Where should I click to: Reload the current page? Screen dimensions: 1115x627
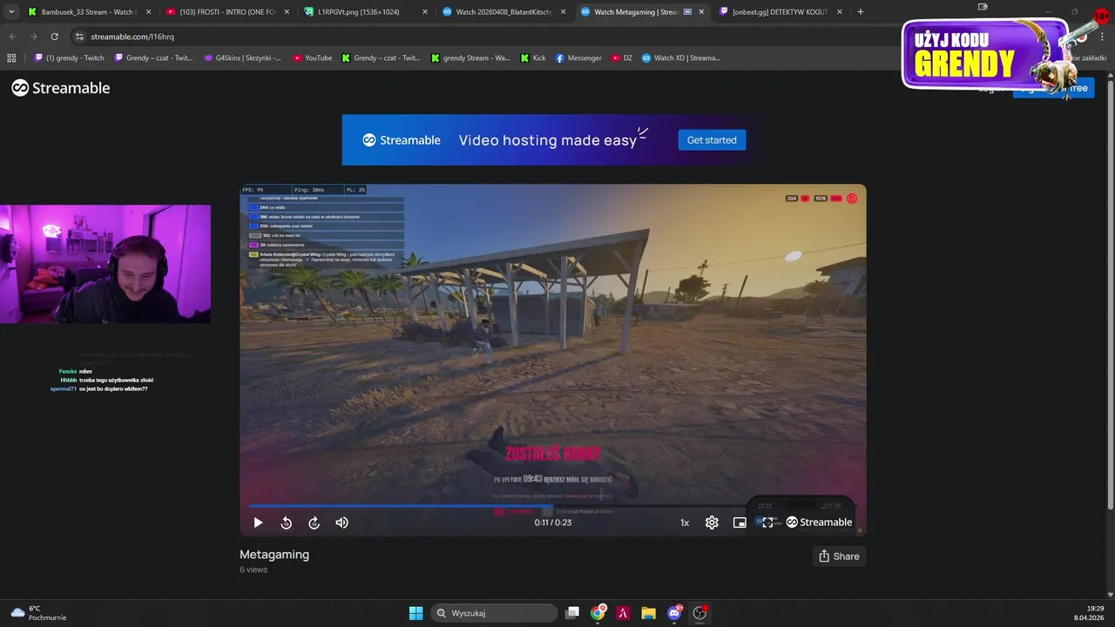(54, 37)
